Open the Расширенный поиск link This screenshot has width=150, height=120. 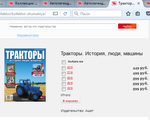tap(28, 35)
